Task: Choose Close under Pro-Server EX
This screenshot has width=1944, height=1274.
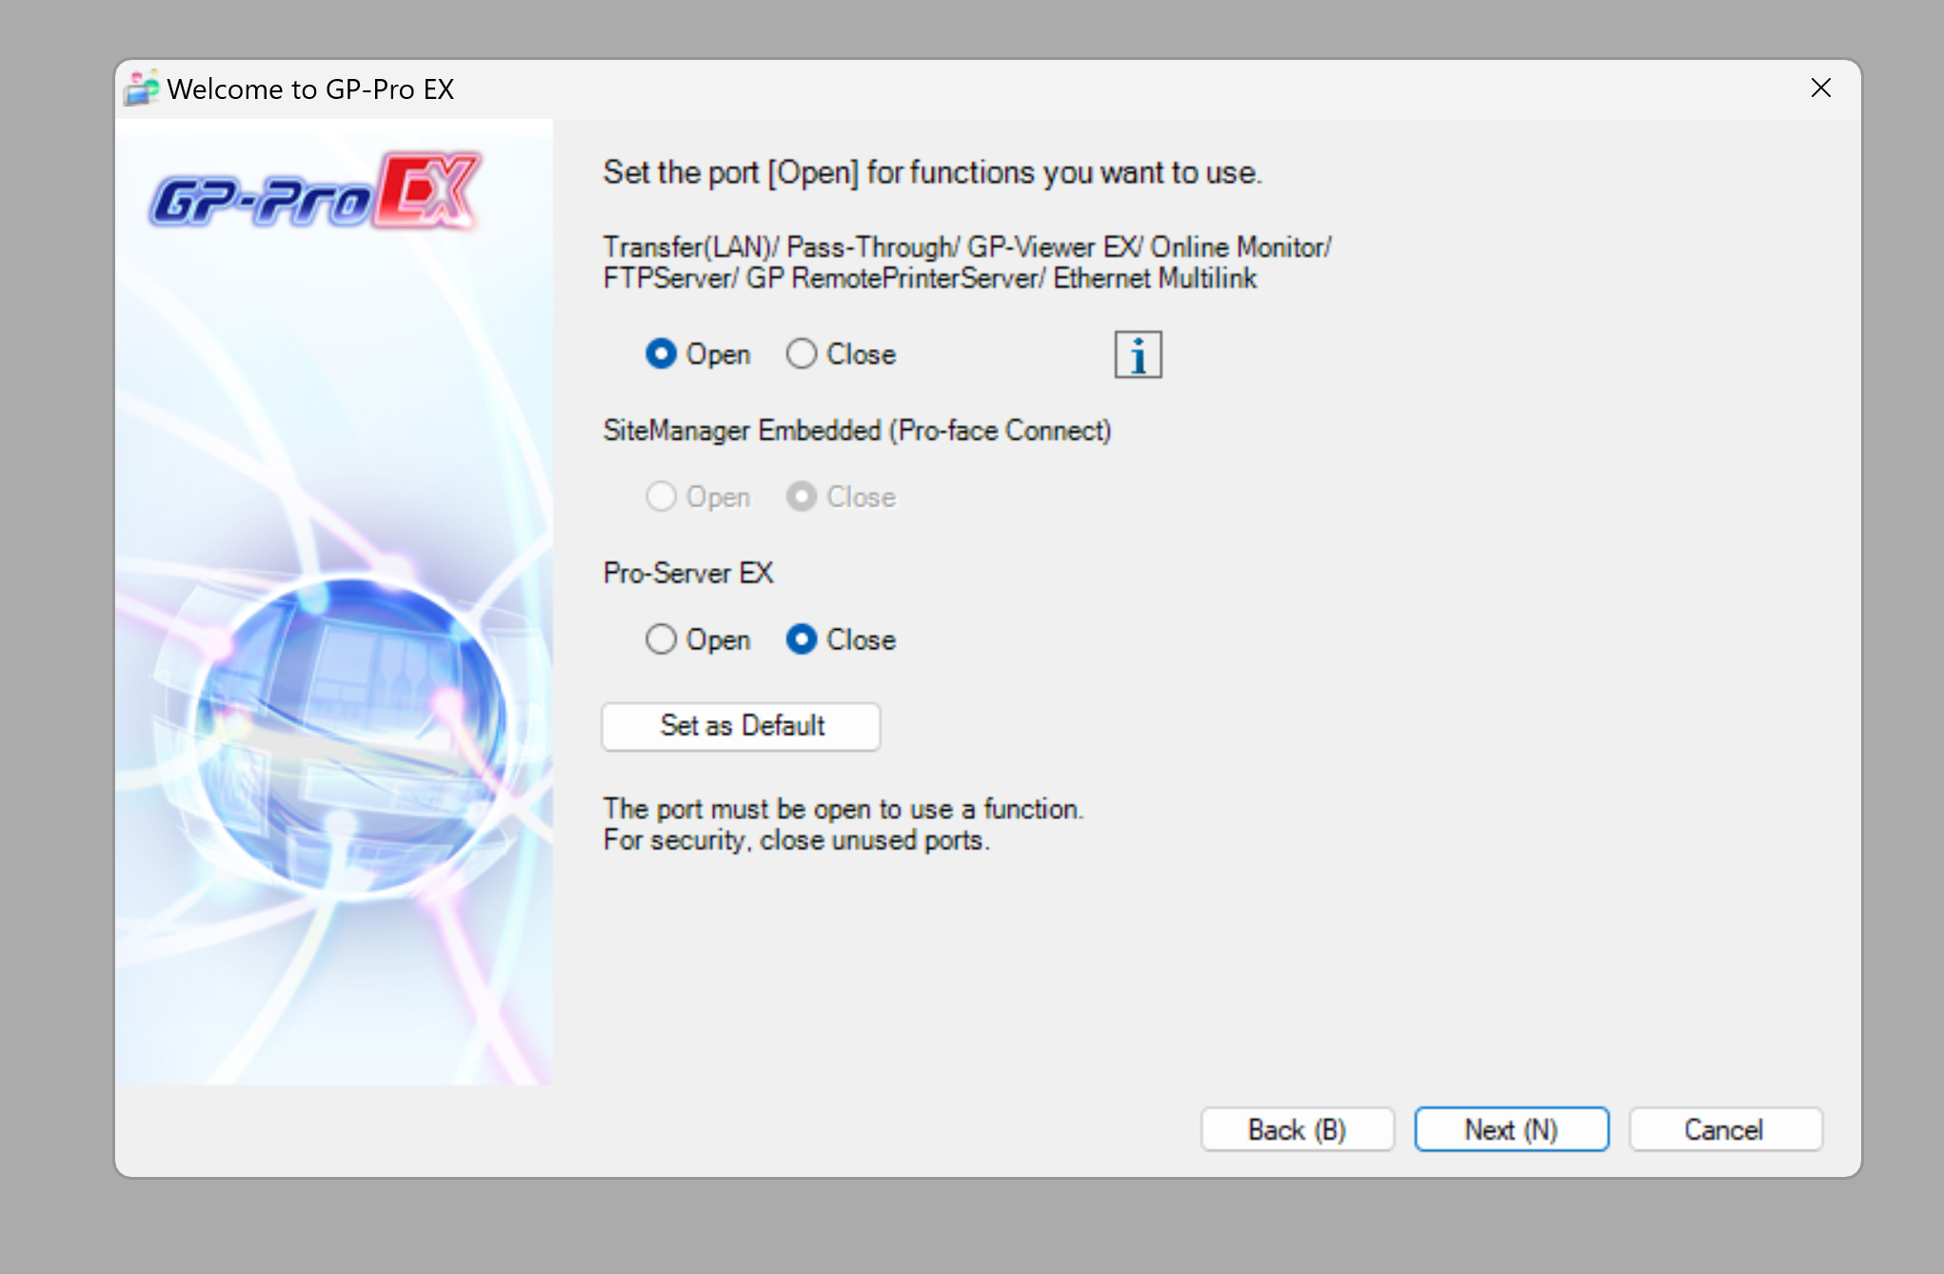Action: (802, 639)
